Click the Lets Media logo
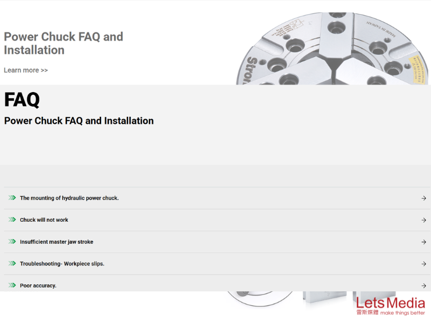The height and width of the screenshot is (323, 431). 391,306
